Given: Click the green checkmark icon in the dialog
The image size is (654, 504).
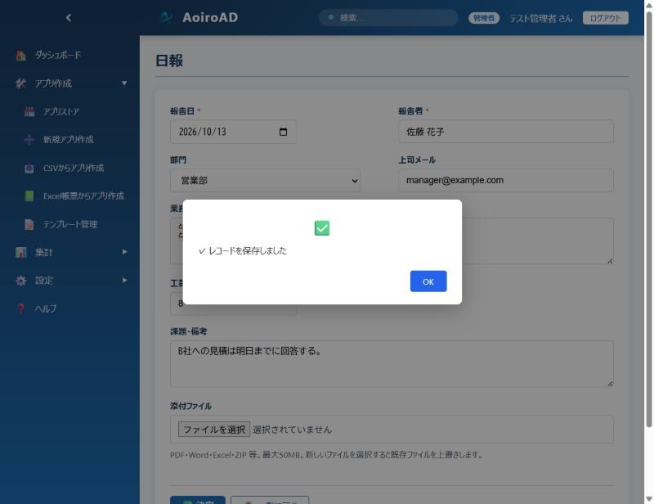Looking at the screenshot, I should tap(321, 228).
